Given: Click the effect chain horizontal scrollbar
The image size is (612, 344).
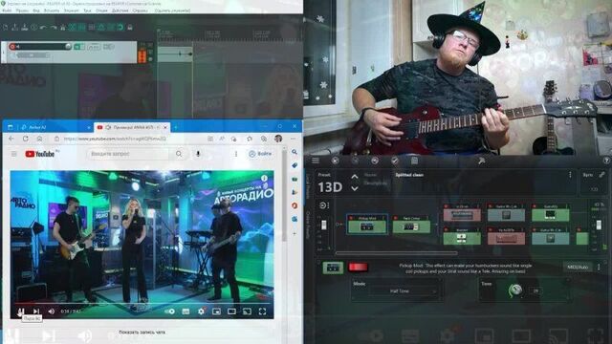Looking at the screenshot, I should [396, 253].
